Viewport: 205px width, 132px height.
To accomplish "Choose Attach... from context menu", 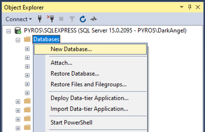I will [x=90, y=63].
